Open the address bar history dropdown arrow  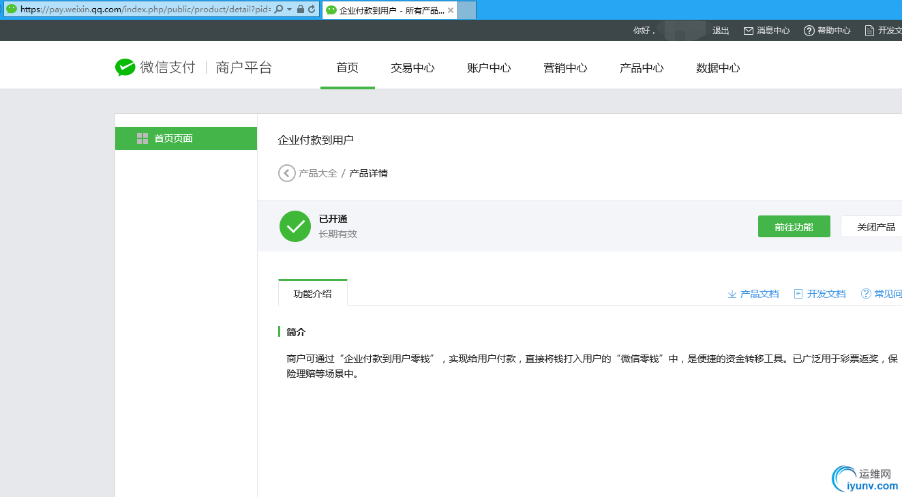290,10
